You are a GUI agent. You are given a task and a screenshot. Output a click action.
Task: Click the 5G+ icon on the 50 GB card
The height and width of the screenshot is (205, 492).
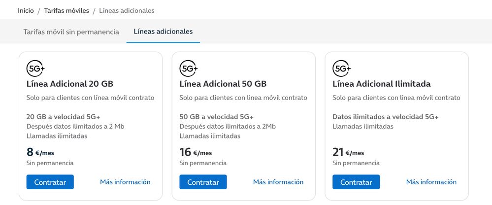tap(189, 68)
